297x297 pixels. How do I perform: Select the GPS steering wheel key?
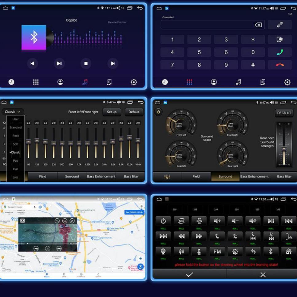pos(199,221)
